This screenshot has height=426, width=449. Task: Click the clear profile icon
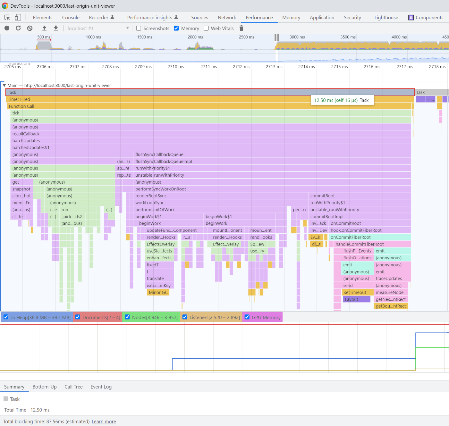(x=30, y=28)
